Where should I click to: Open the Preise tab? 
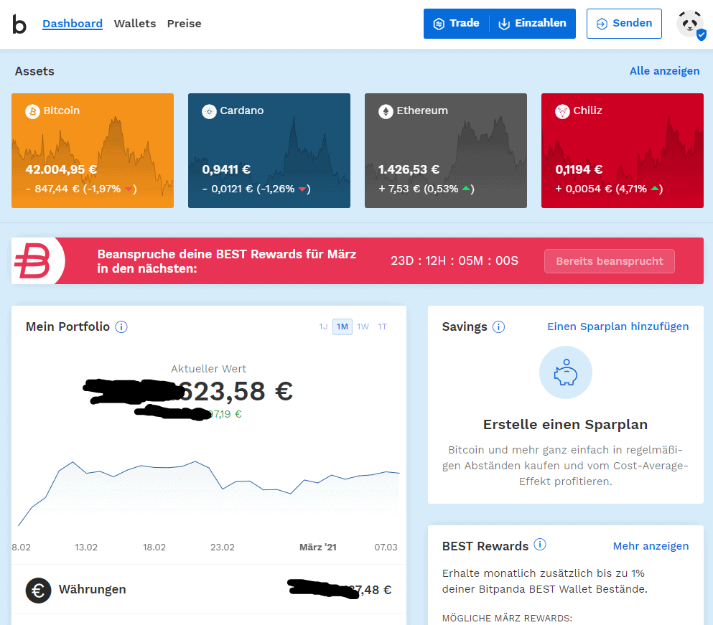pyautogui.click(x=184, y=24)
